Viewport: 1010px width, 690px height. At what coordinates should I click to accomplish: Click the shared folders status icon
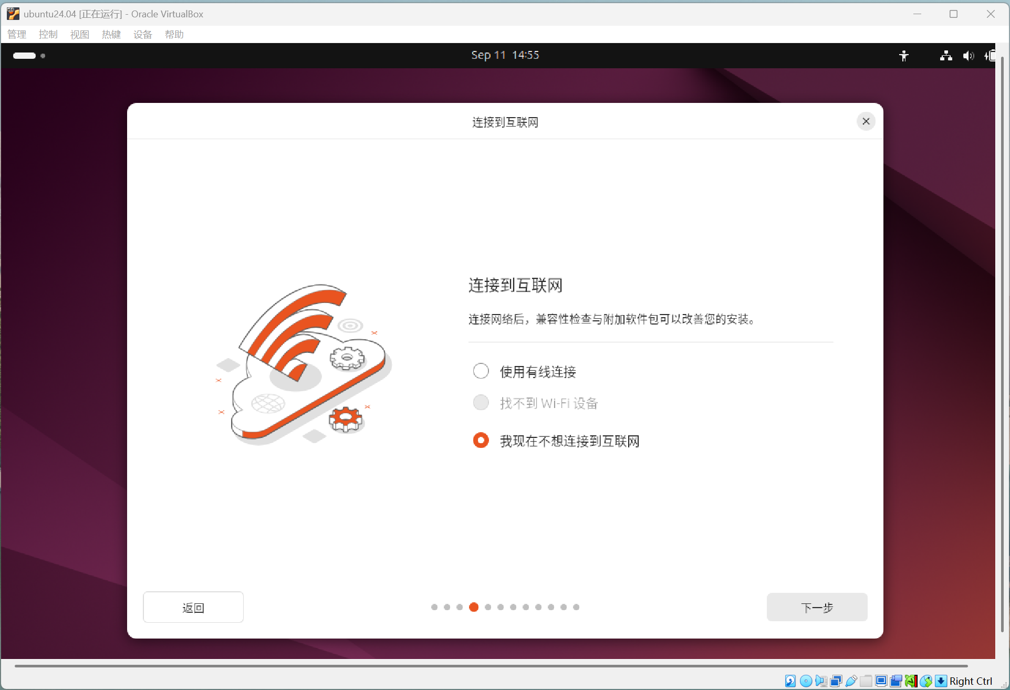[866, 681]
